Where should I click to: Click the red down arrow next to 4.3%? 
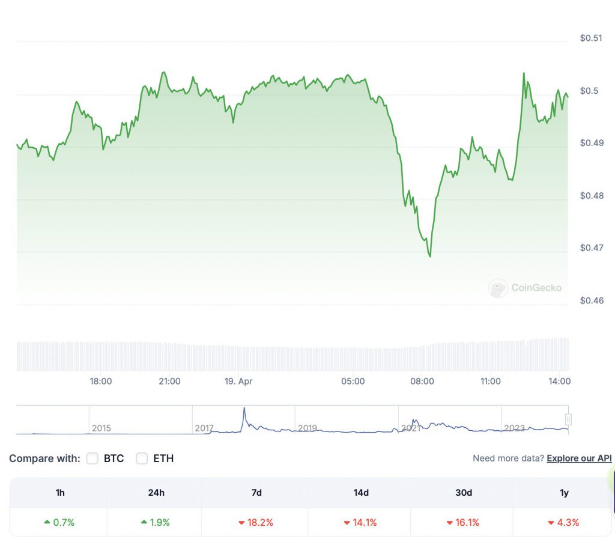(551, 522)
